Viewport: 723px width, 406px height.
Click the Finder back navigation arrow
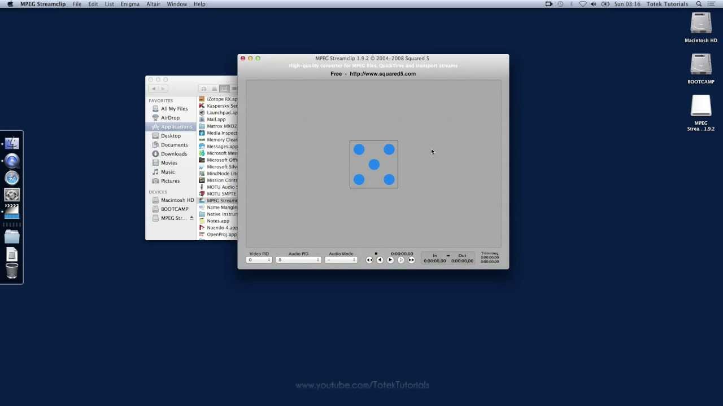(153, 89)
